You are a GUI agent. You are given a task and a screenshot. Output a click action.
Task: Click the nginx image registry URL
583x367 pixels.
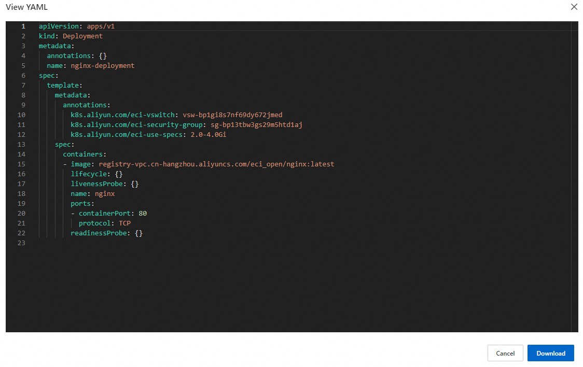[x=216, y=164]
